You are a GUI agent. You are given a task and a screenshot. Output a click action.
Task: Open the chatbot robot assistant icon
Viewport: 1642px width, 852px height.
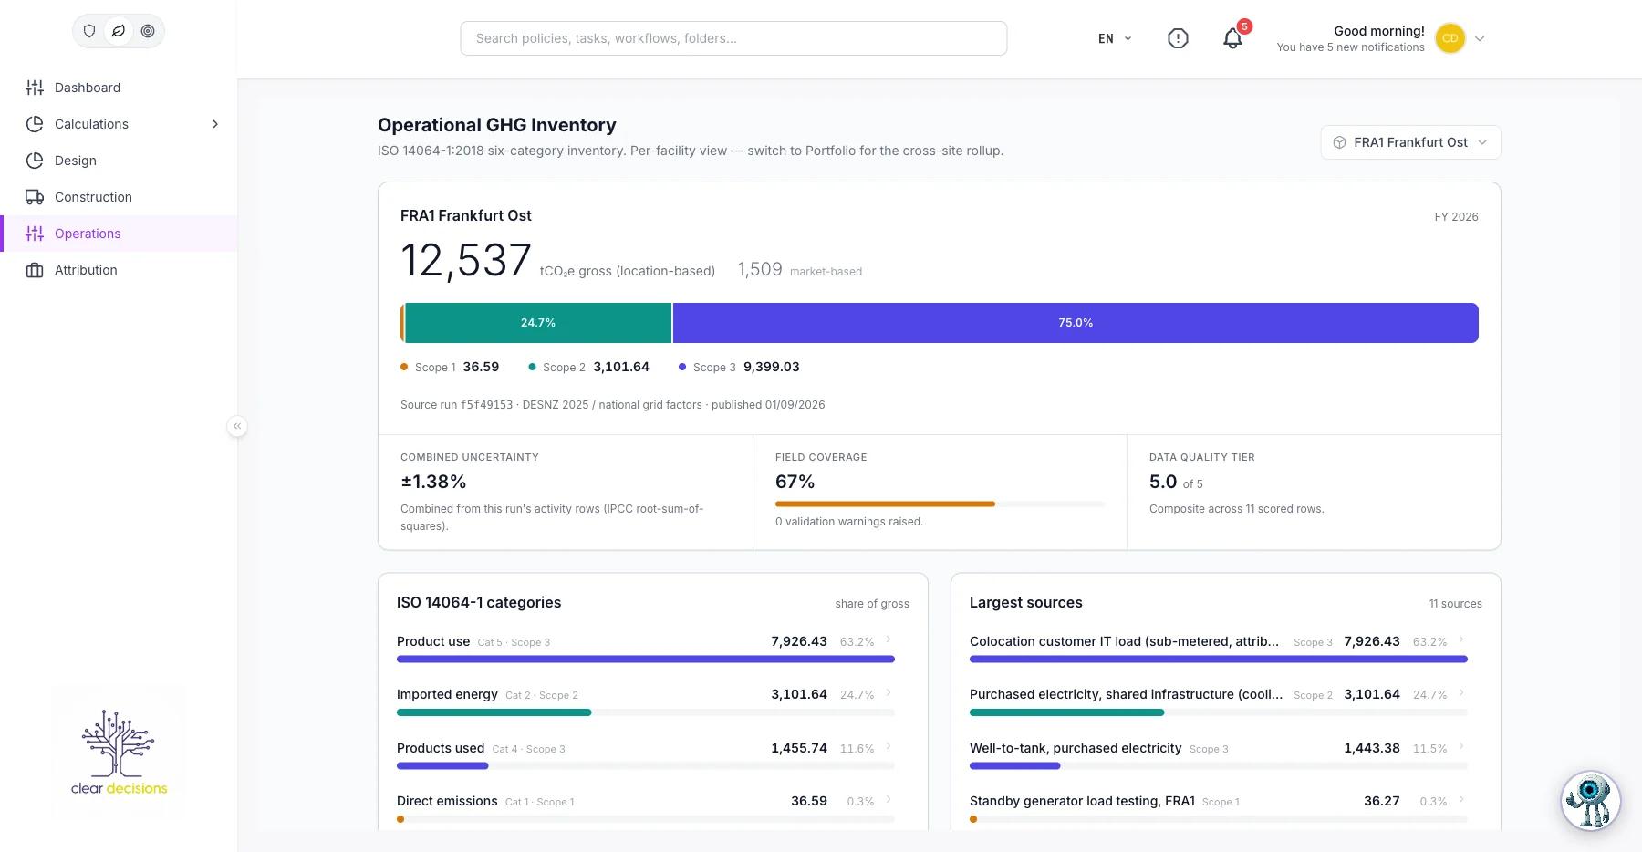(1590, 801)
